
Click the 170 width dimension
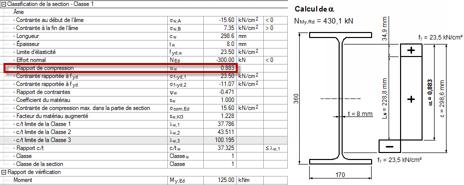coord(340,175)
